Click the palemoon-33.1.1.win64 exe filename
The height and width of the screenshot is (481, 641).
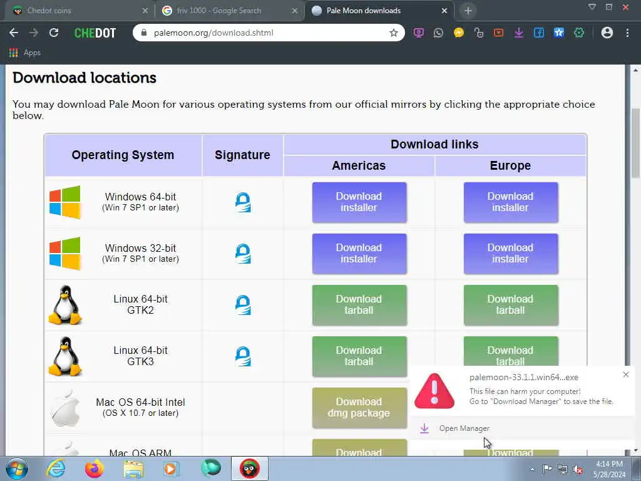tap(524, 377)
